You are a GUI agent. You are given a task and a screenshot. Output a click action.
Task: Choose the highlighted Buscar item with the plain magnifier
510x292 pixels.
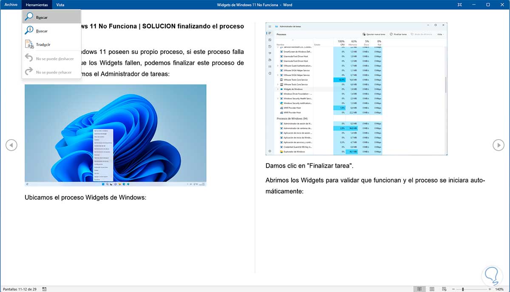pyautogui.click(x=51, y=17)
